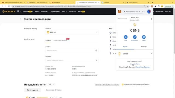Open the NFT nav item

(x=81, y=11)
